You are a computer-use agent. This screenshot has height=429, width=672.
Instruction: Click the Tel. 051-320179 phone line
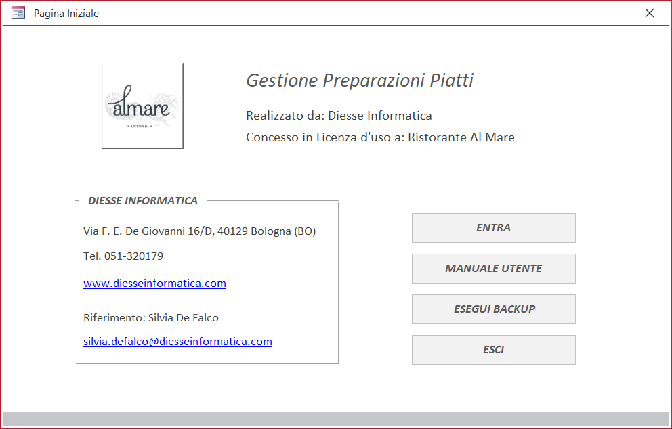pyautogui.click(x=123, y=256)
